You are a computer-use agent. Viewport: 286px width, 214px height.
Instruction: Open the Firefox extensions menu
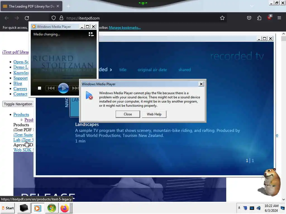pos(259,18)
